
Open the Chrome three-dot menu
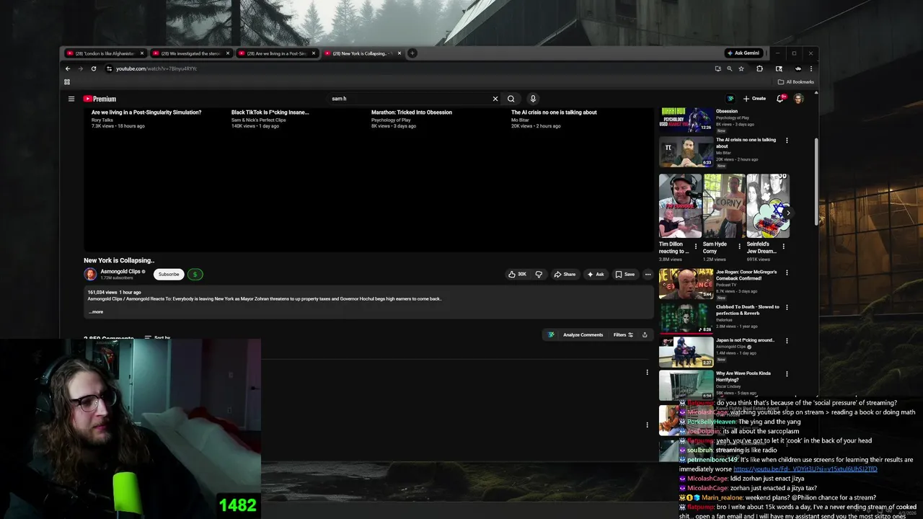pos(811,68)
